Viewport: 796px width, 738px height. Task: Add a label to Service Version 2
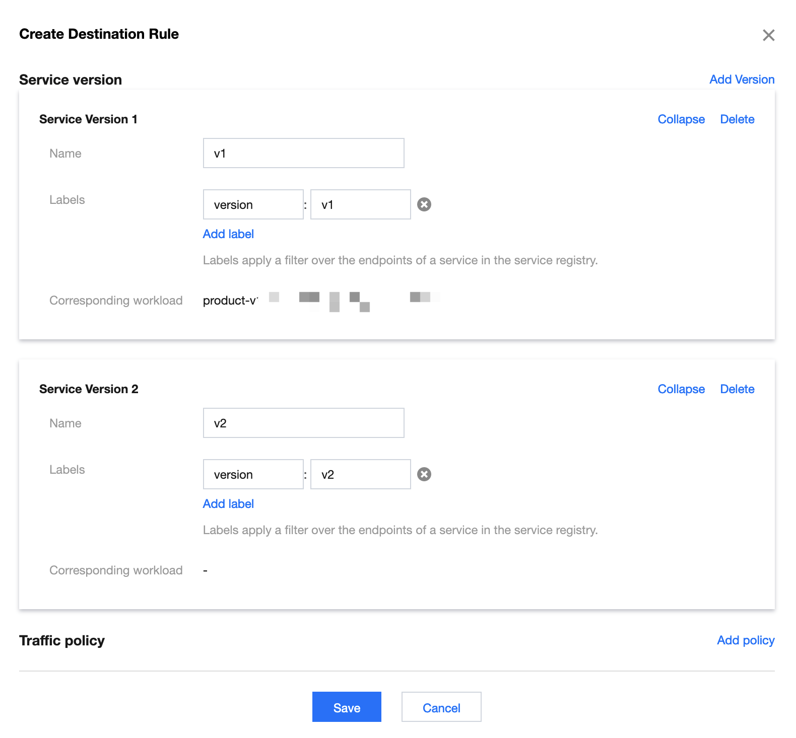(x=228, y=504)
